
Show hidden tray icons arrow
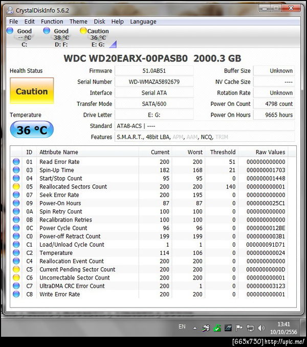pos(194,328)
